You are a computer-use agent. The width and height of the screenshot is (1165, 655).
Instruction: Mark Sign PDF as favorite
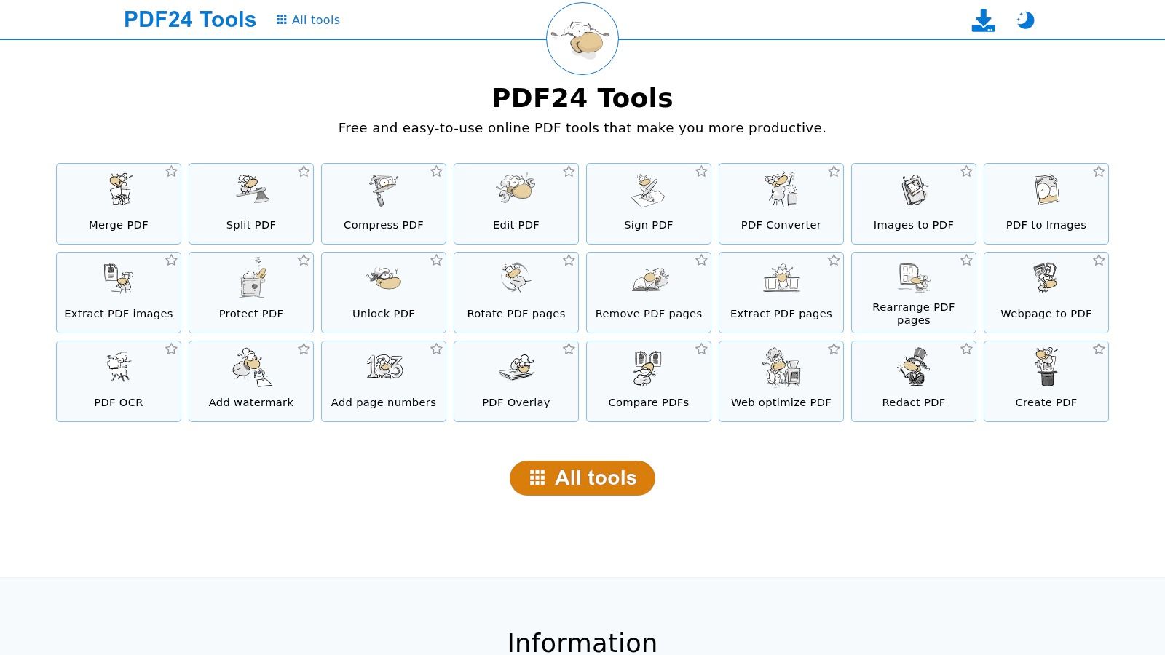coord(701,172)
